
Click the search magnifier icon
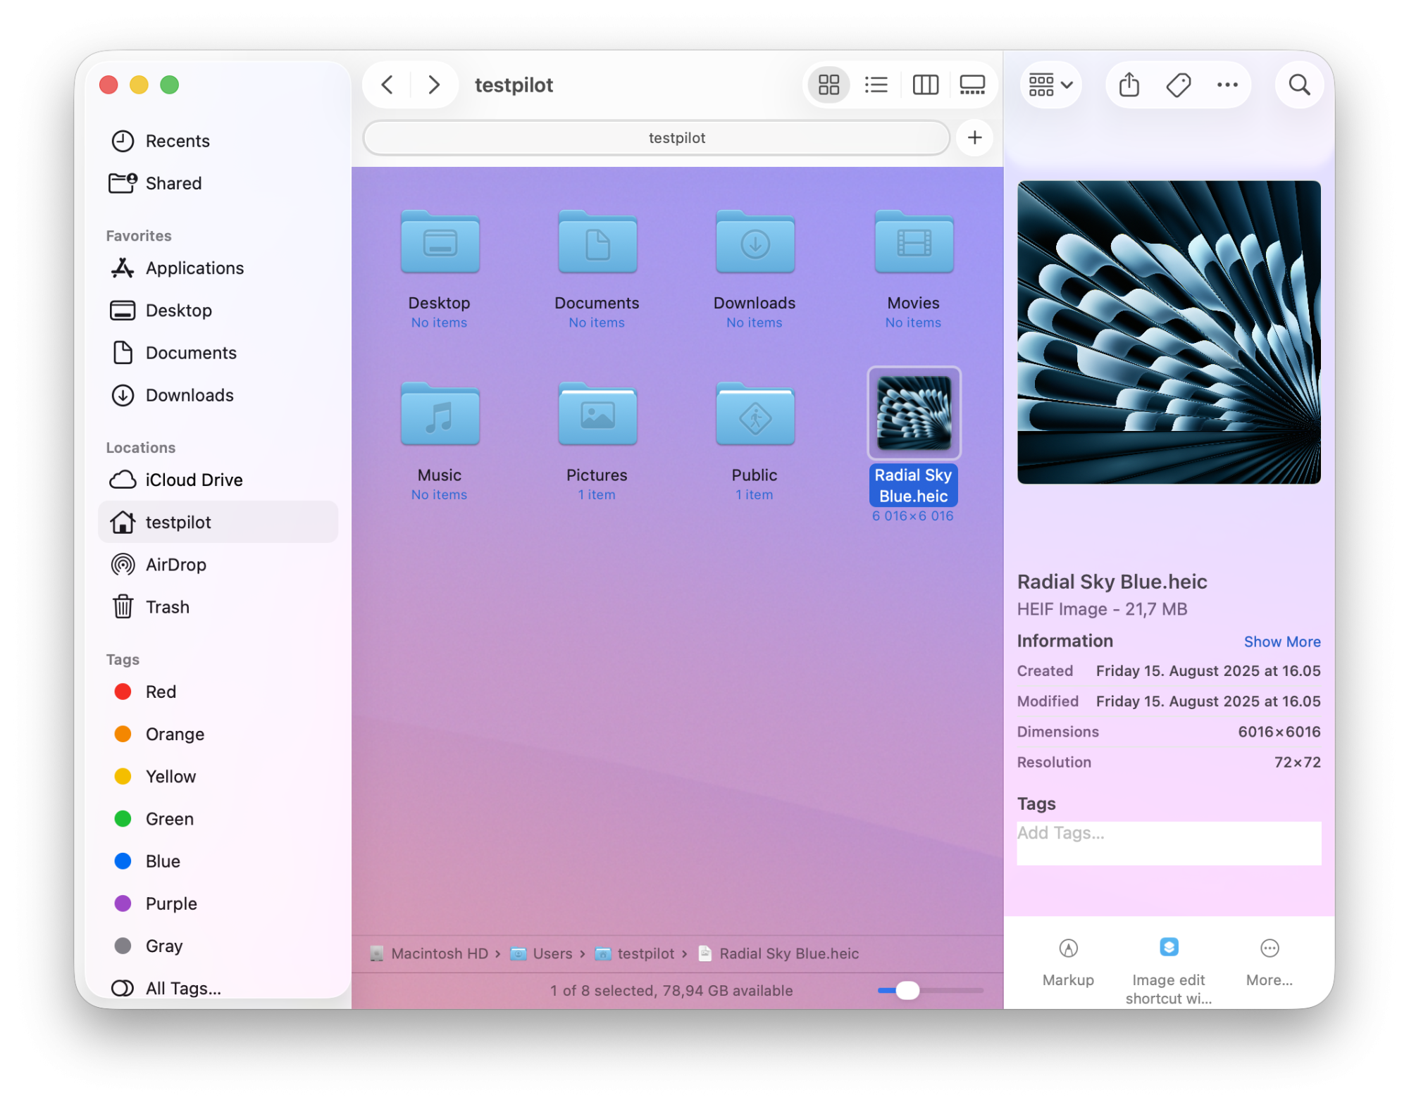click(x=1299, y=85)
